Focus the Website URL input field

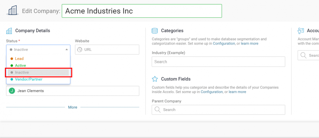pos(107,49)
